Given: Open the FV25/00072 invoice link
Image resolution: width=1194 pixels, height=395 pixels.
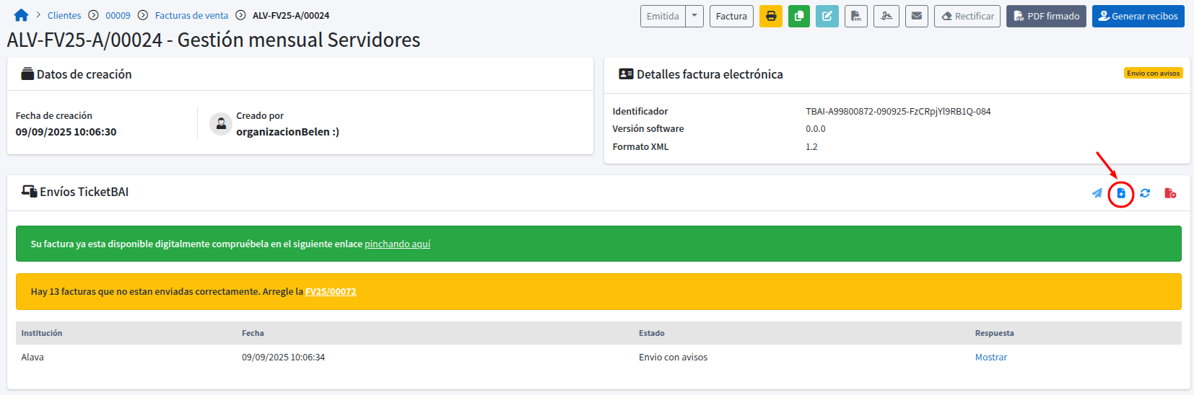Looking at the screenshot, I should pyautogui.click(x=331, y=292).
